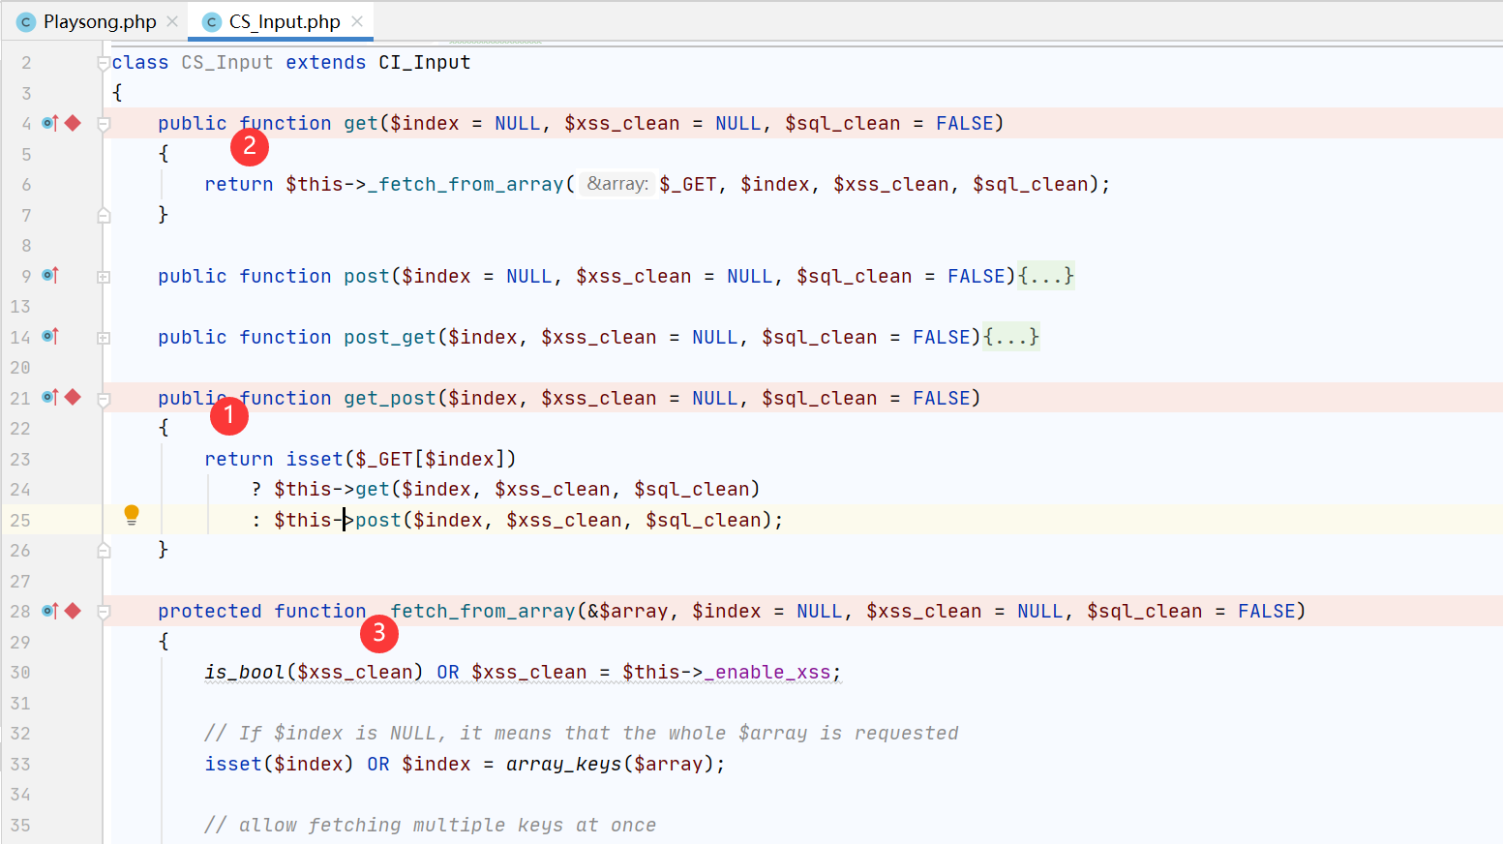
Task: Click line number 6 in the gutter
Action: [x=26, y=184]
